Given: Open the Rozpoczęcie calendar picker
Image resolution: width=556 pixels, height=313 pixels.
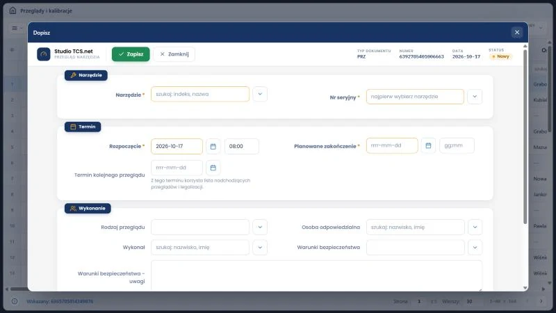Looking at the screenshot, I should click(x=213, y=146).
